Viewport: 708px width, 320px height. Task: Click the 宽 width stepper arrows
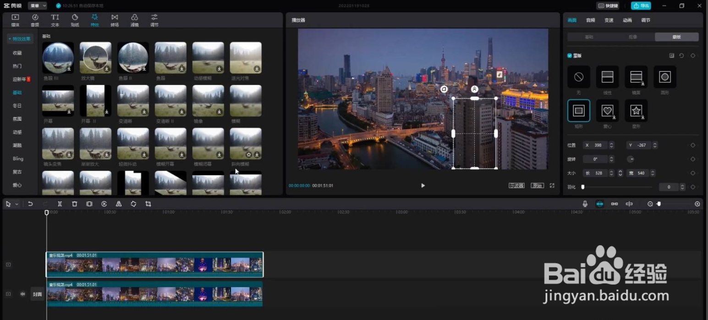point(653,173)
